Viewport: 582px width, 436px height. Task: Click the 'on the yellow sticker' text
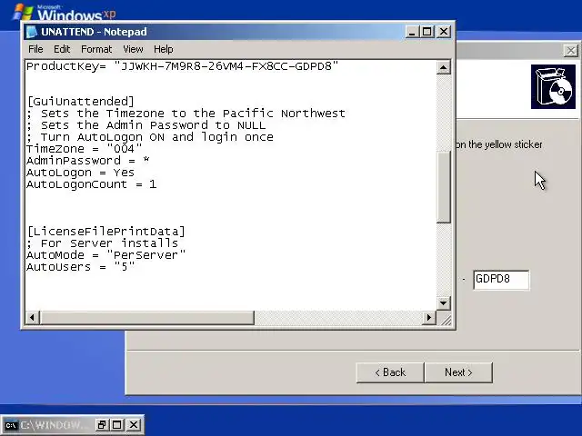499,144
